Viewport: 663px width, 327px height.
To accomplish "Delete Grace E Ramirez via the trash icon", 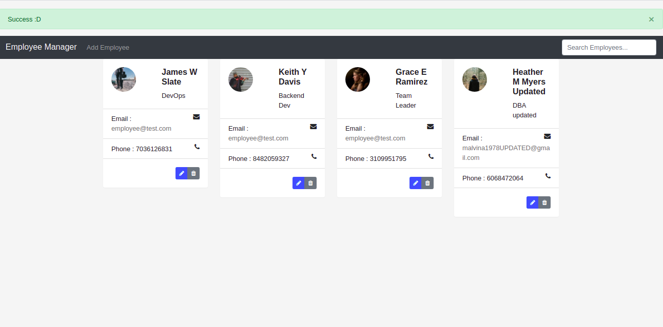I will pyautogui.click(x=427, y=183).
